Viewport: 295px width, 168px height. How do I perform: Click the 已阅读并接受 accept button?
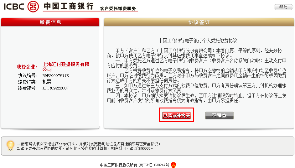coord(177,116)
